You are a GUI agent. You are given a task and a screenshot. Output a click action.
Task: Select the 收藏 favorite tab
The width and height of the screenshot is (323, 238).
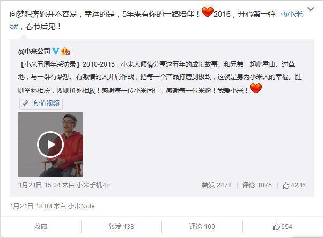click(41, 227)
